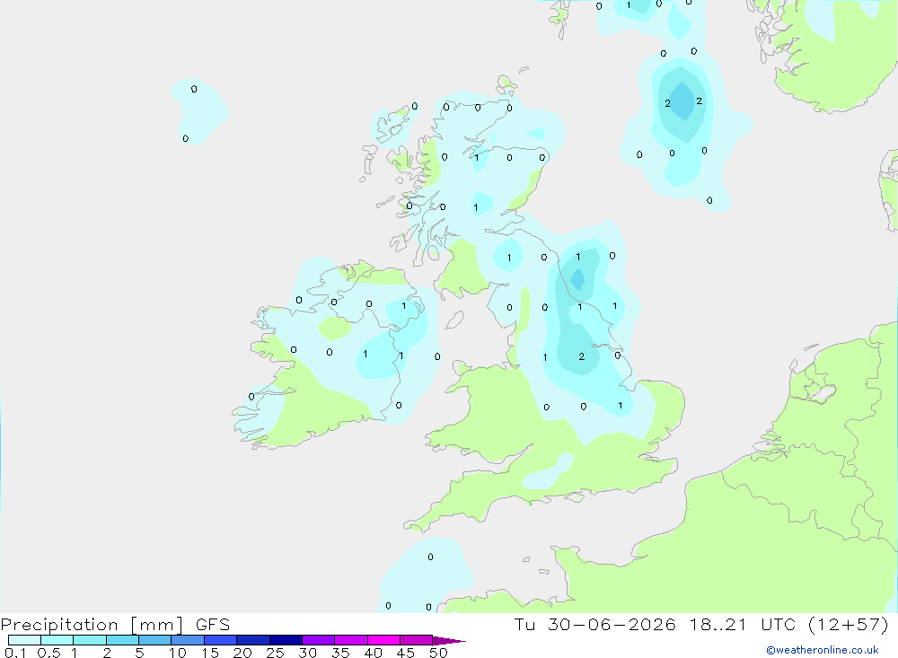Click the legend label '5'

139,653
